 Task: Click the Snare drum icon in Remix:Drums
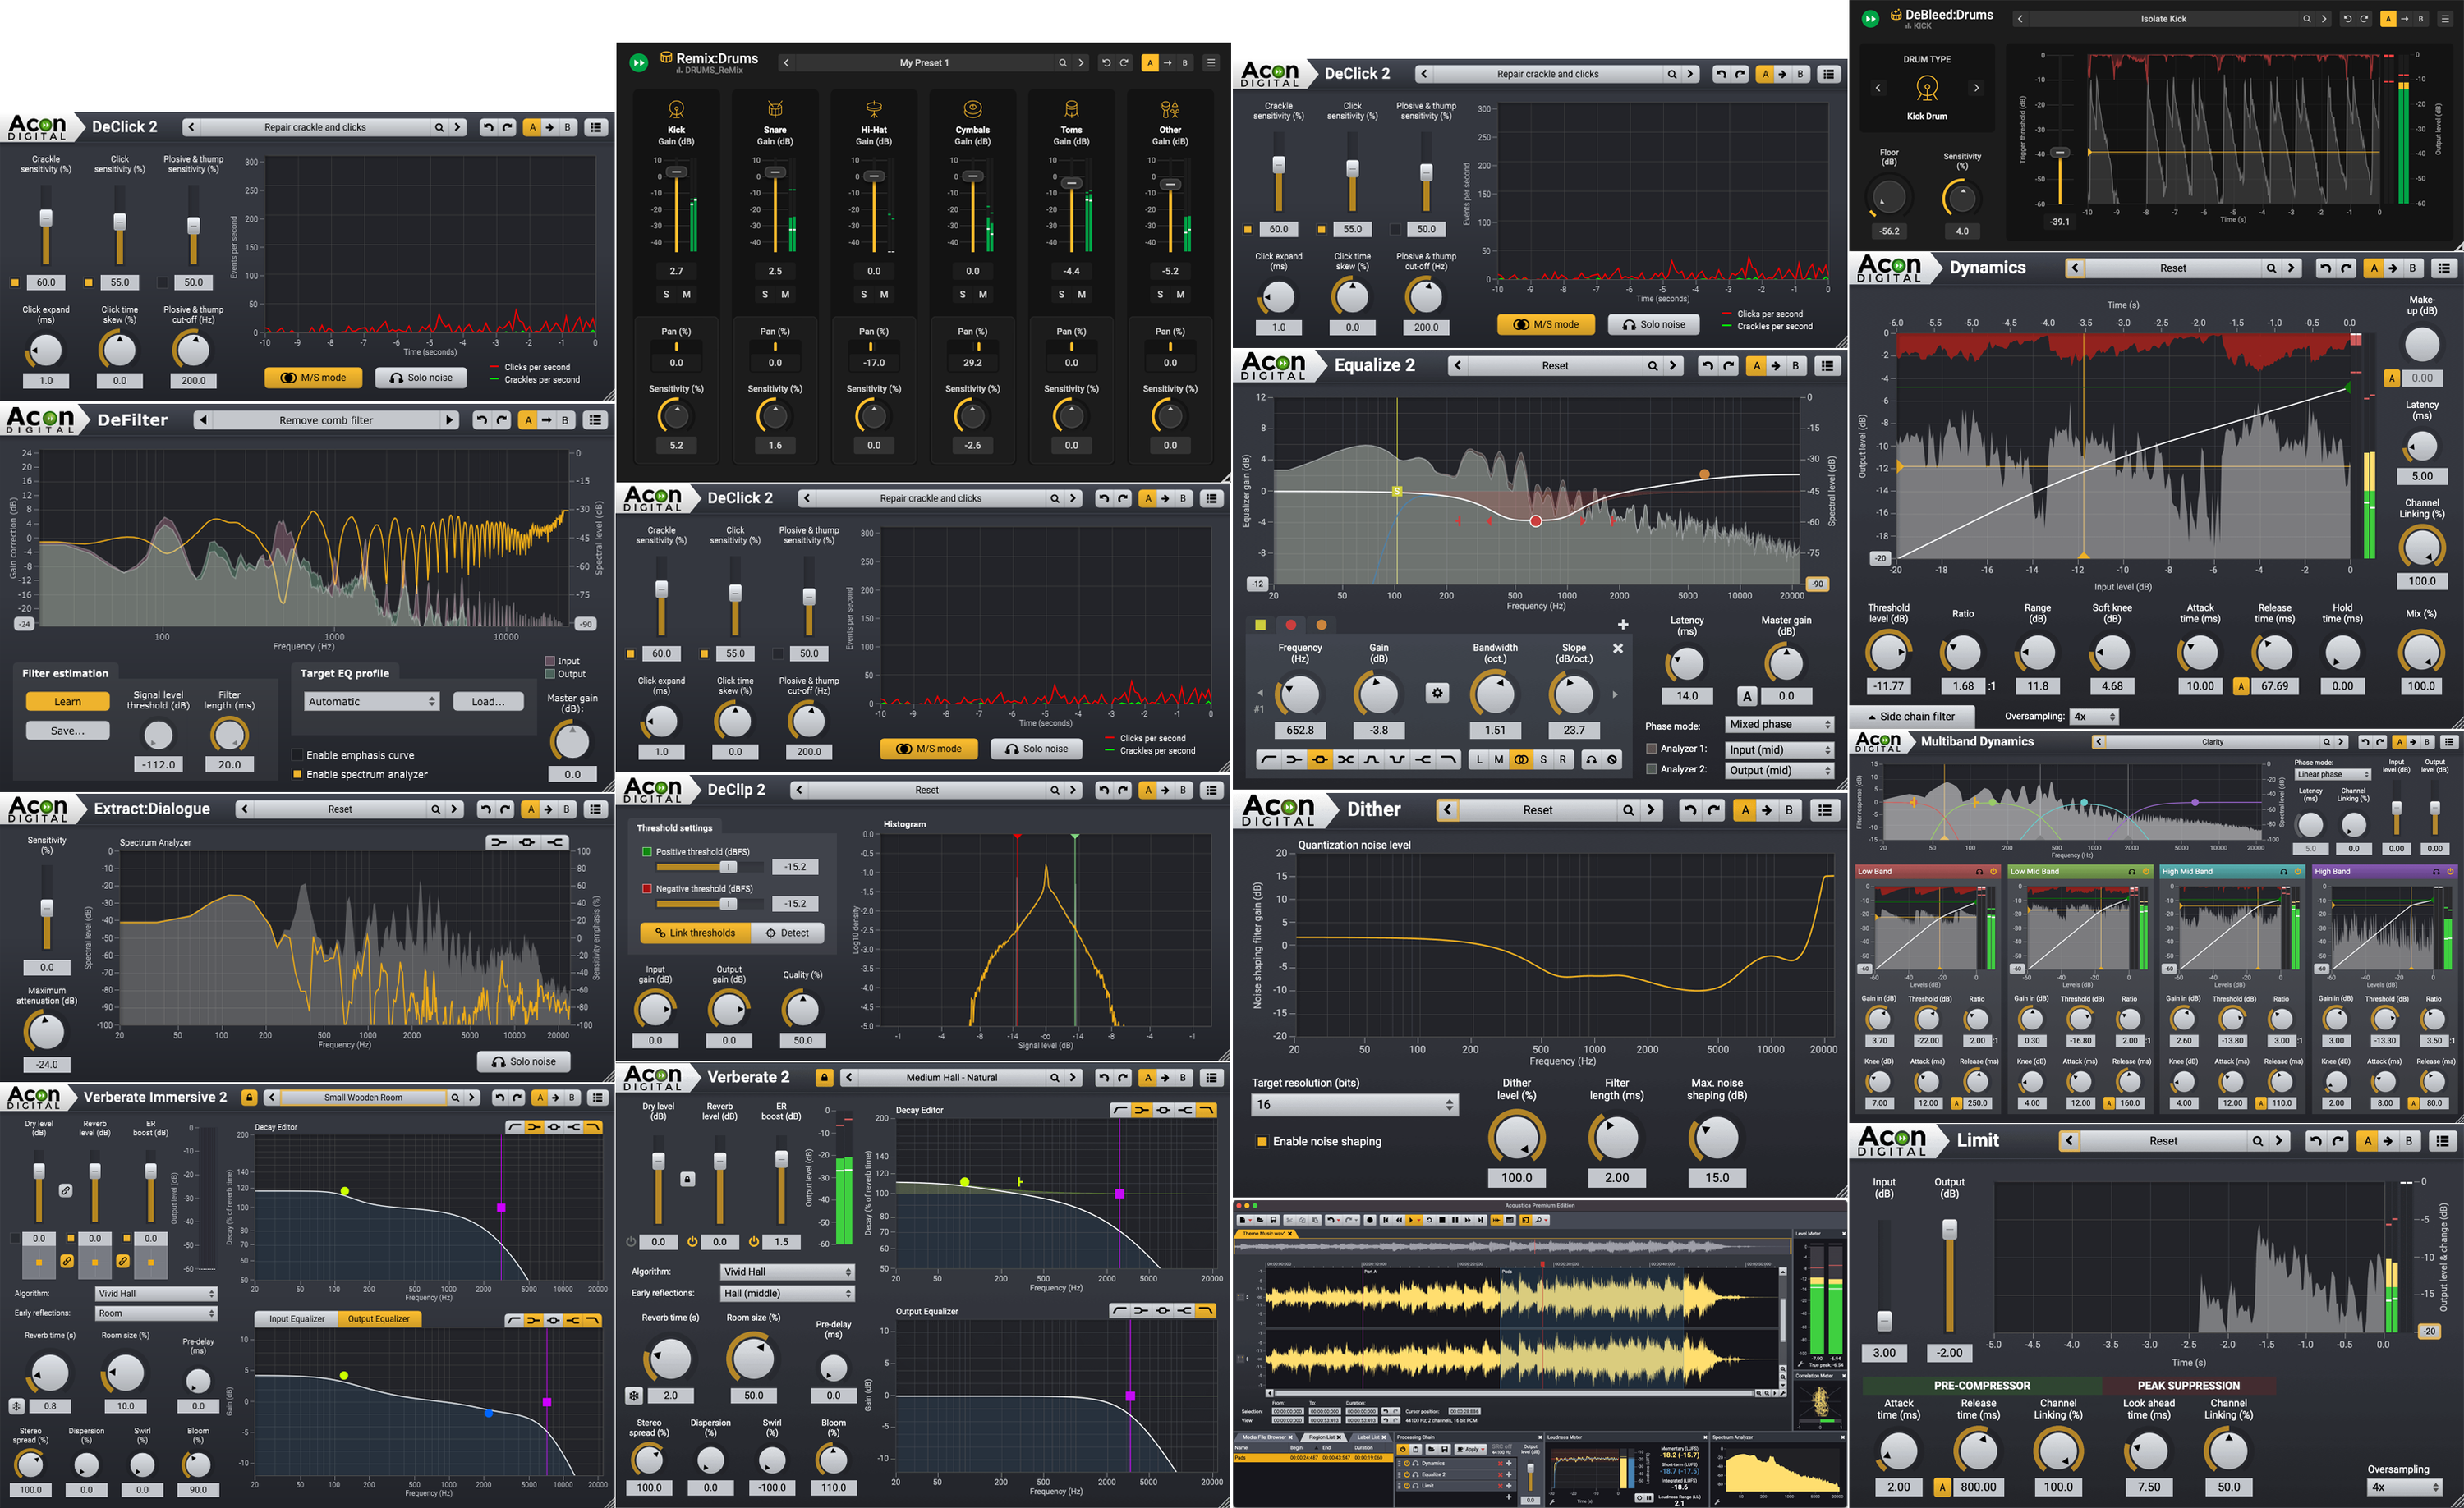click(x=775, y=109)
